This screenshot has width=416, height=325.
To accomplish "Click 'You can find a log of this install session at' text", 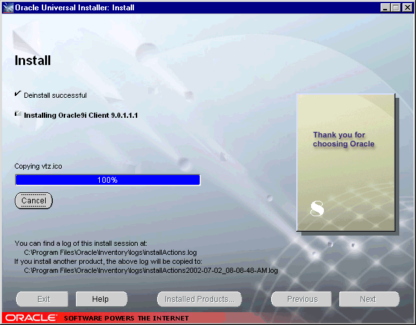I will coord(81,243).
